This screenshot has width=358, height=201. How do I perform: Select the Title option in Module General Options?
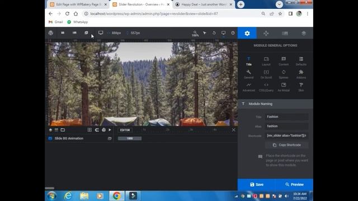(248, 61)
